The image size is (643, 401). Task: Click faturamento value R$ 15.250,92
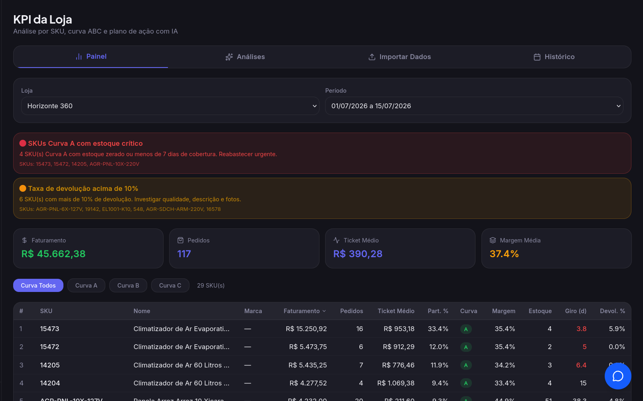tap(306, 329)
